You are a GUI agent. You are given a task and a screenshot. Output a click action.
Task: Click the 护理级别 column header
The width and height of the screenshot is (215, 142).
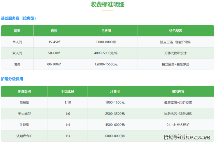pos(24,92)
